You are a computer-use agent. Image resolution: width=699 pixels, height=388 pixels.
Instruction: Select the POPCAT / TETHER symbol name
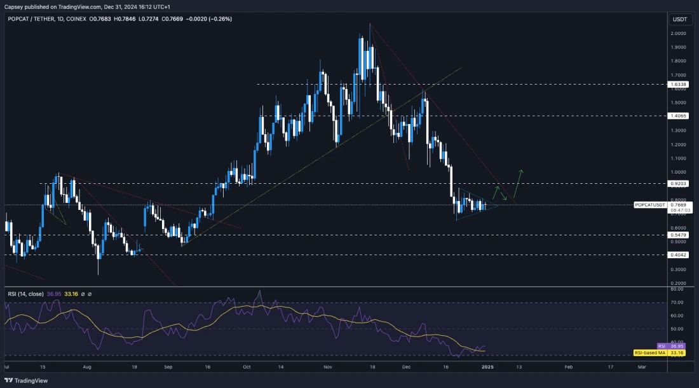[x=32, y=18]
